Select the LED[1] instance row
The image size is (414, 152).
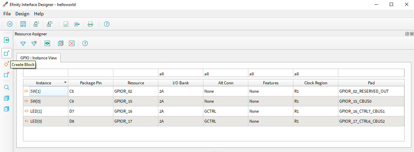214,111
